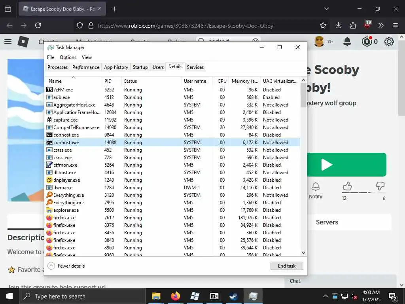Screen dimensions: 405x304
Task: Collapse Task Manager with Fewer details
Action: tap(66, 266)
